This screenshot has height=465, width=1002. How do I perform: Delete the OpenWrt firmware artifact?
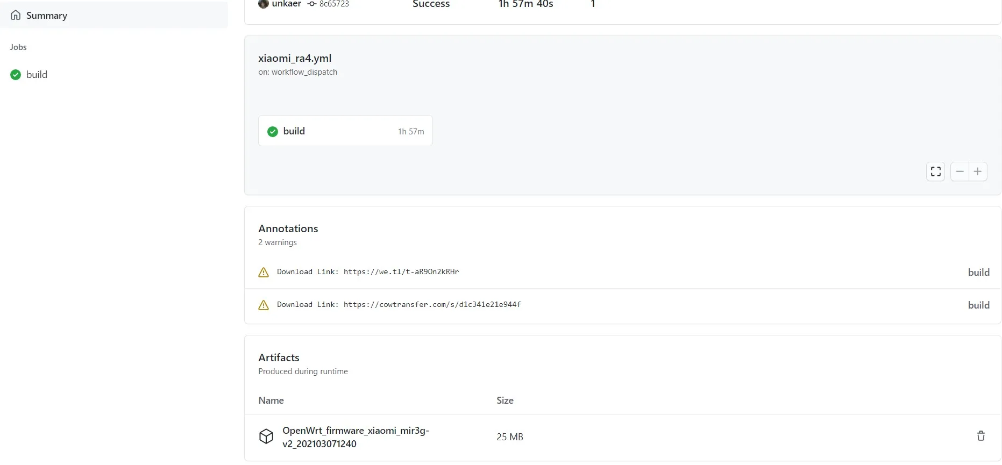coord(980,436)
